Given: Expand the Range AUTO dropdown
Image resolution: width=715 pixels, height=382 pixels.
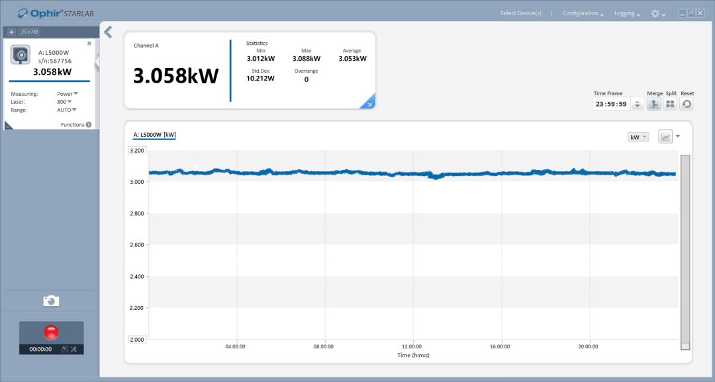Looking at the screenshot, I should pyautogui.click(x=67, y=110).
